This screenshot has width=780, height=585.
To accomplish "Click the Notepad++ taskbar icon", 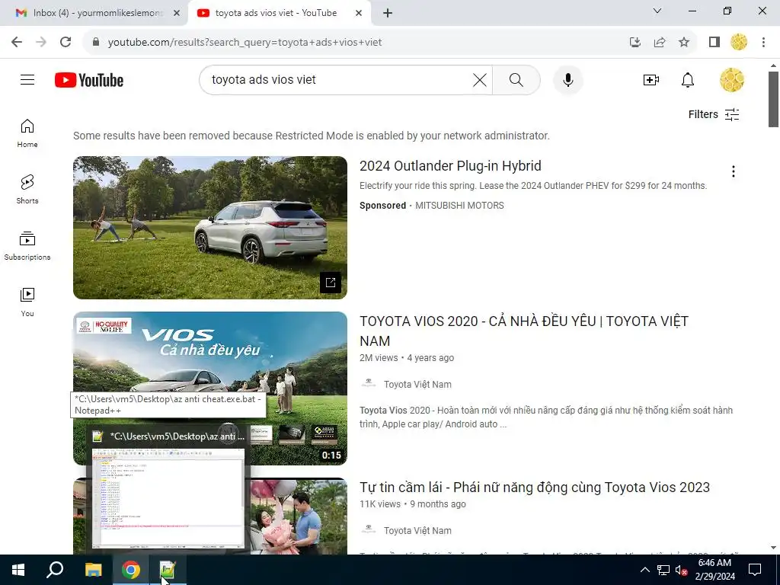I will pos(168,570).
